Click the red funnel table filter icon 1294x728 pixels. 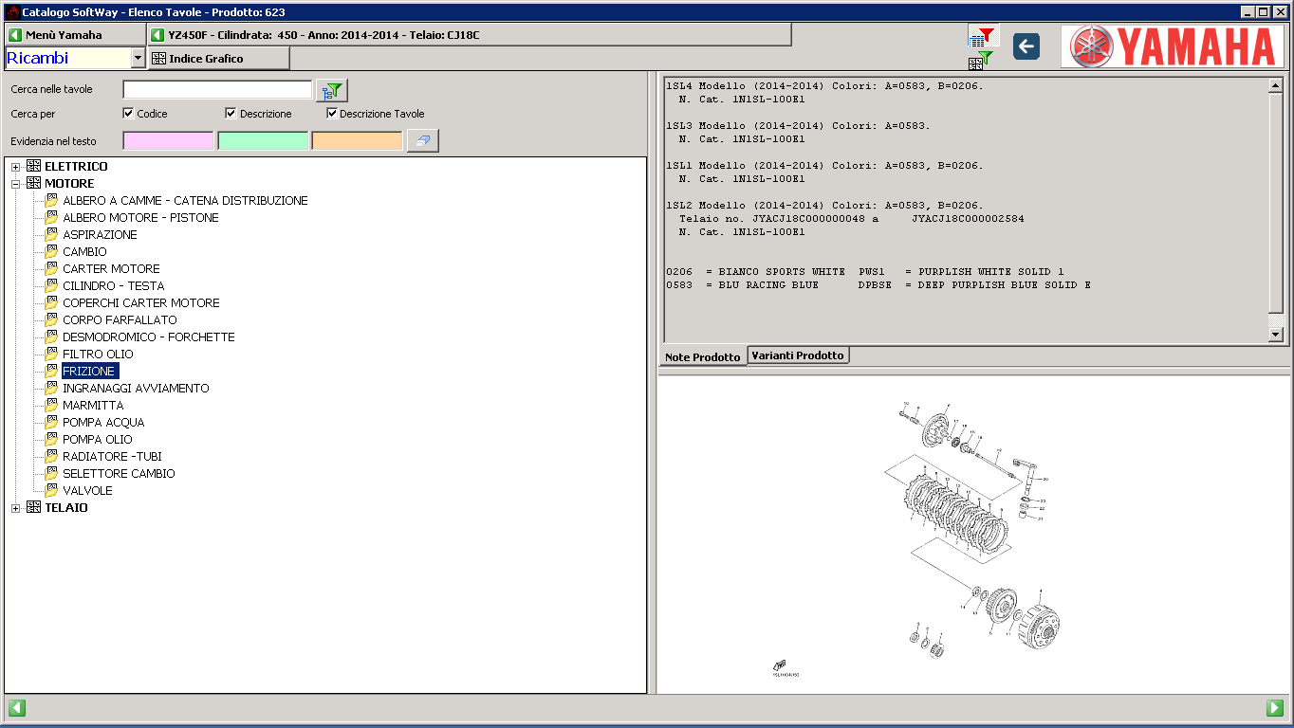click(x=982, y=36)
